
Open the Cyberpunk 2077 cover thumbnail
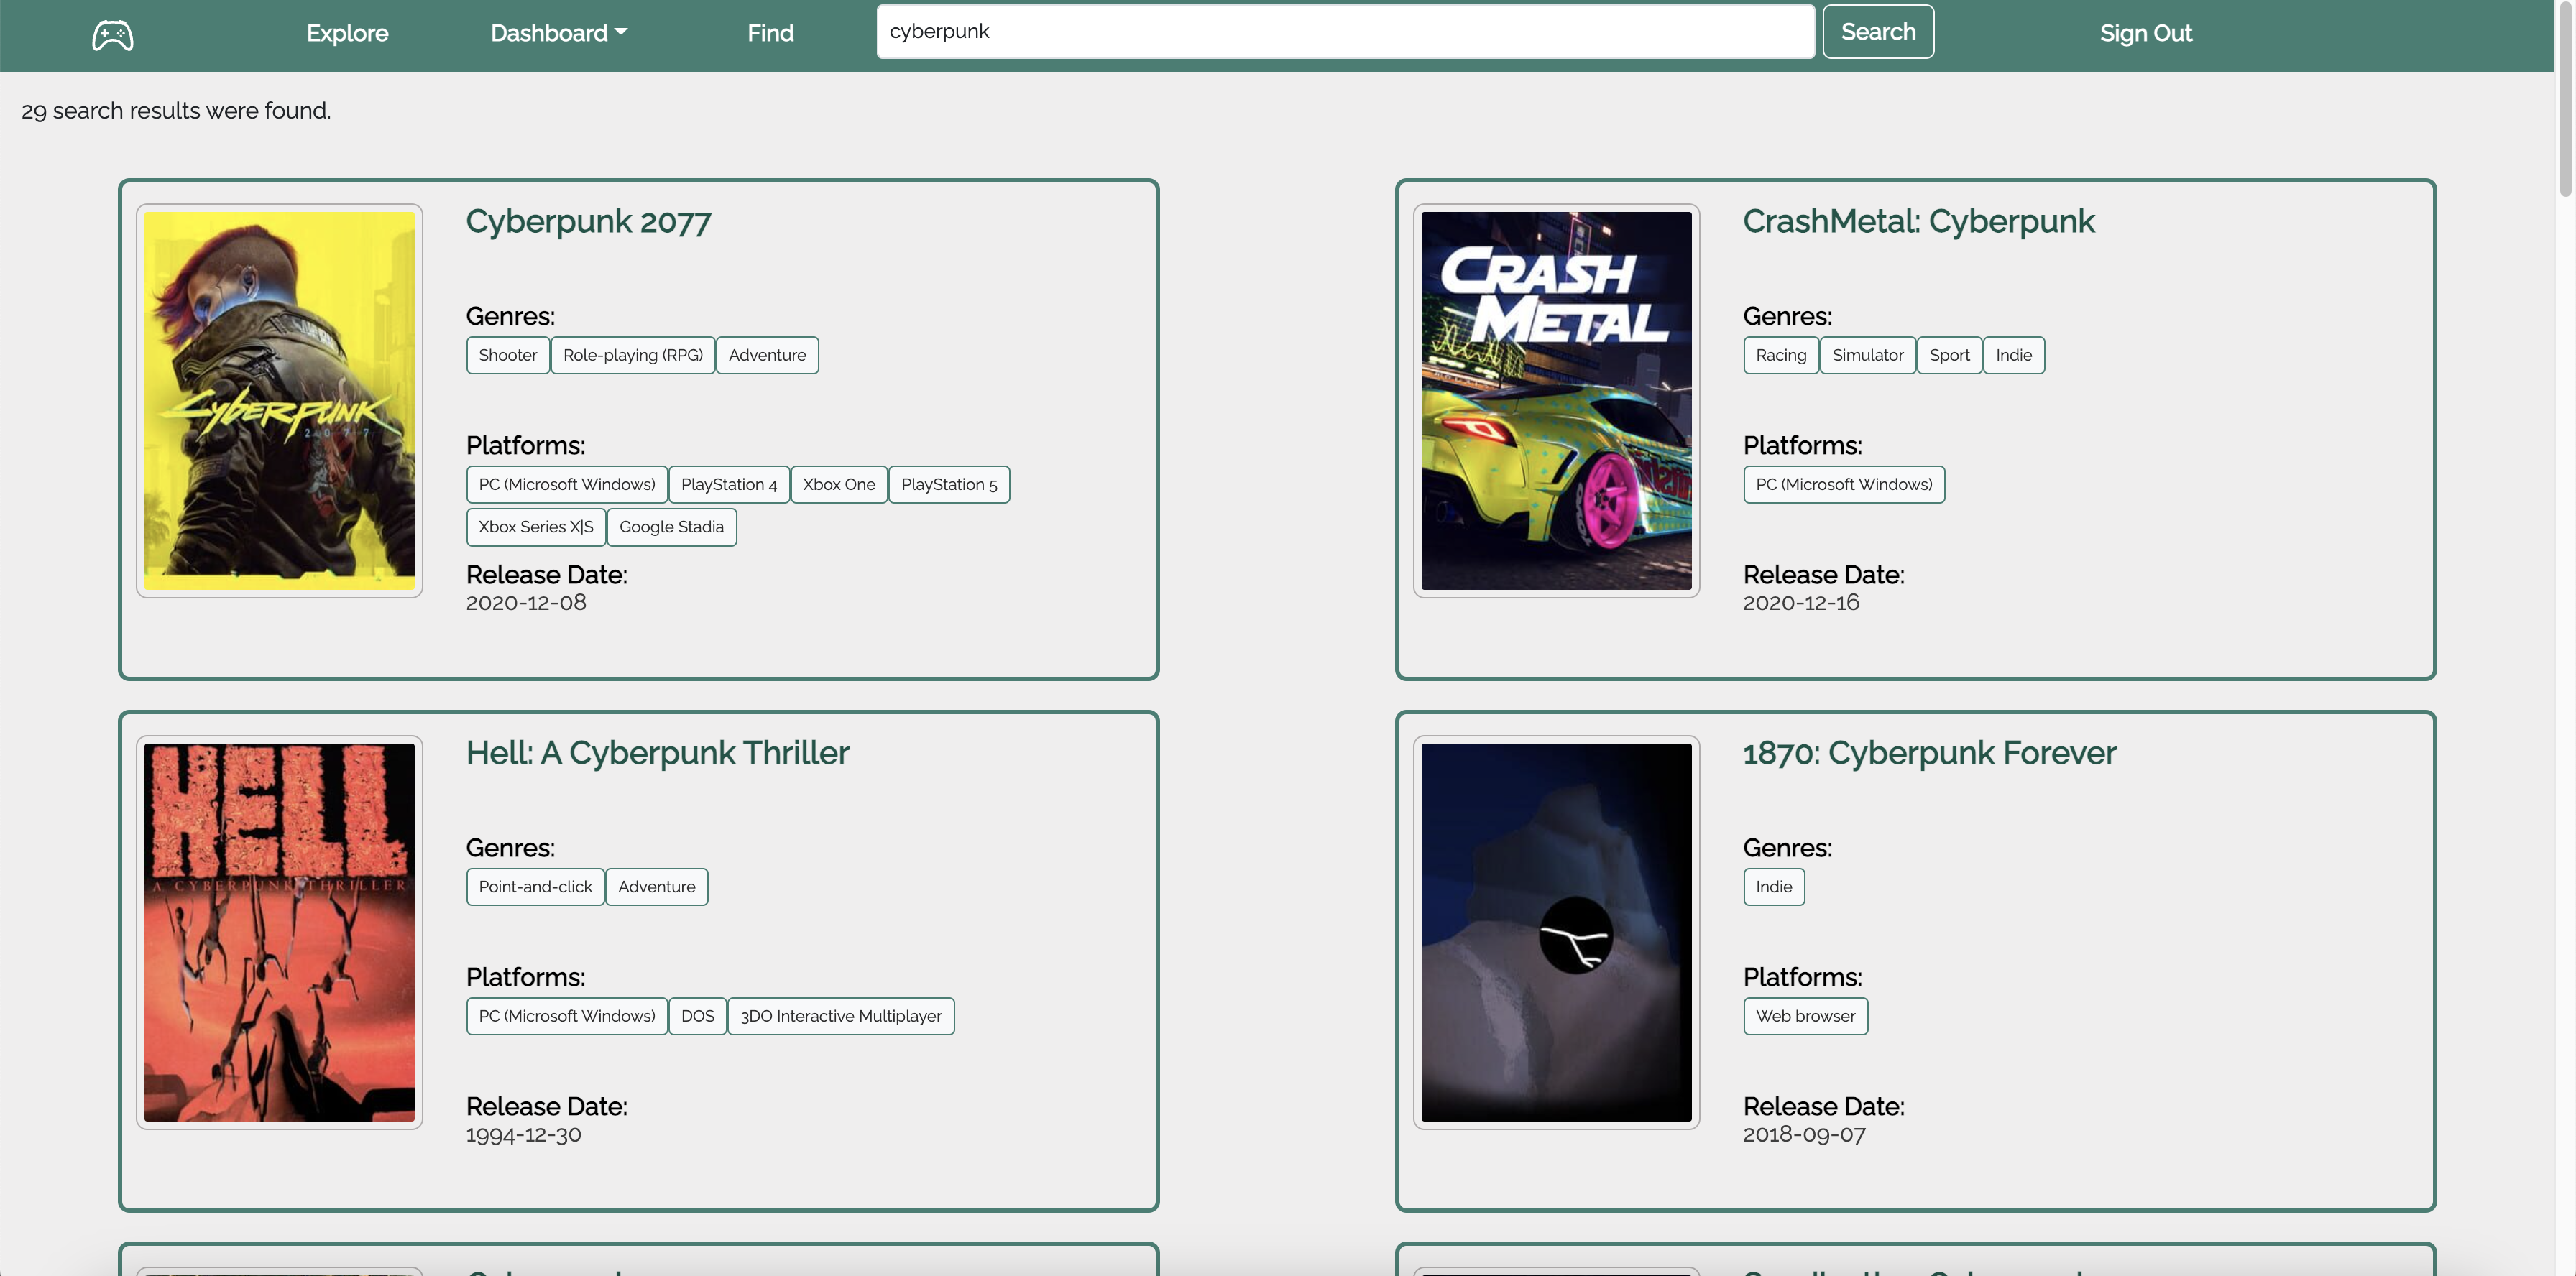[x=279, y=399]
